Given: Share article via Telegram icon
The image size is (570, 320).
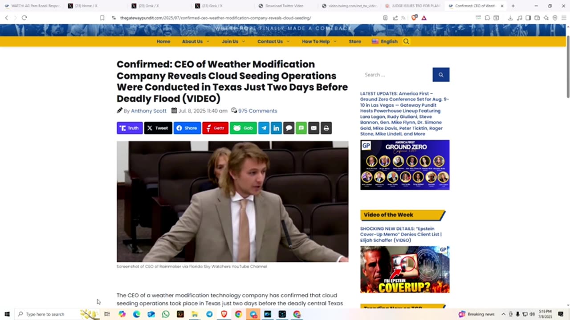Looking at the screenshot, I should click(264, 128).
